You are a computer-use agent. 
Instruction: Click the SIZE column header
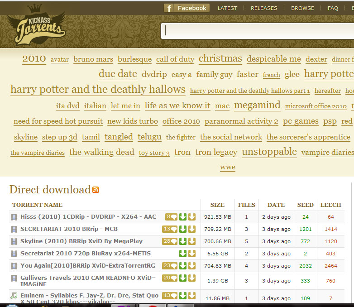click(x=217, y=205)
